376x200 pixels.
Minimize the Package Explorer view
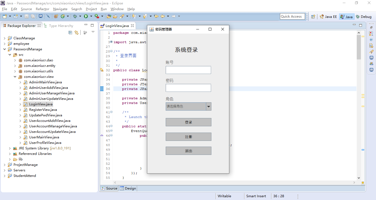pyautogui.click(x=86, y=25)
